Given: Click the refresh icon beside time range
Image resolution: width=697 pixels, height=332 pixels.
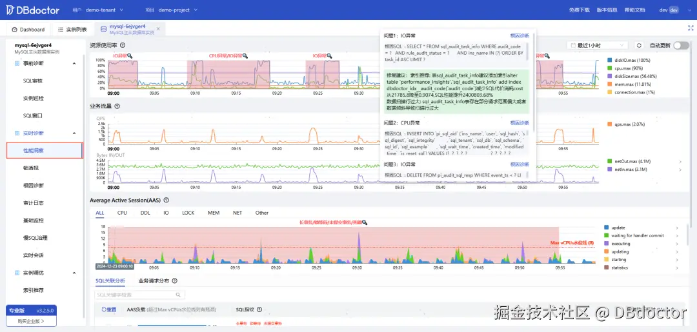Looking at the screenshot, I should (x=639, y=45).
